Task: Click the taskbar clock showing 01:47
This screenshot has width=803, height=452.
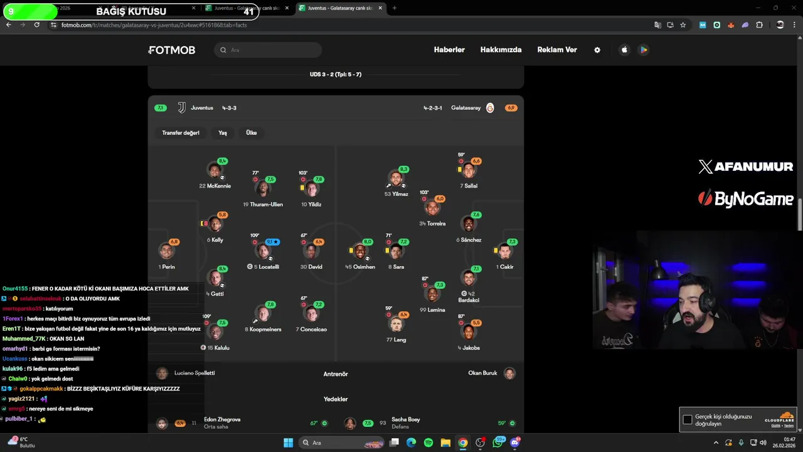Action: 789,439
